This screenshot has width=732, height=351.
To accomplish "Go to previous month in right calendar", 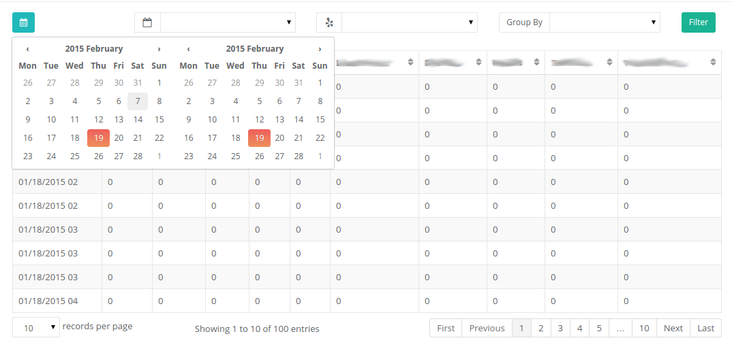I will click(188, 49).
